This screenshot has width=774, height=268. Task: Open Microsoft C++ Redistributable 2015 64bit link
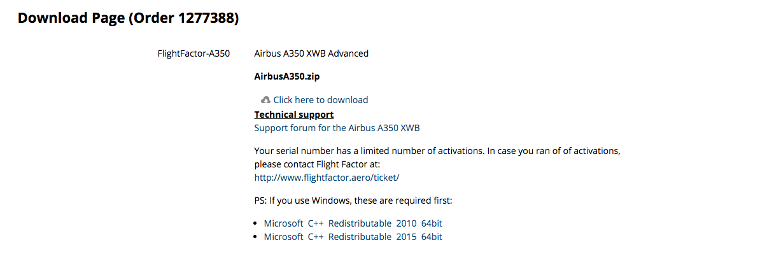coord(353,237)
